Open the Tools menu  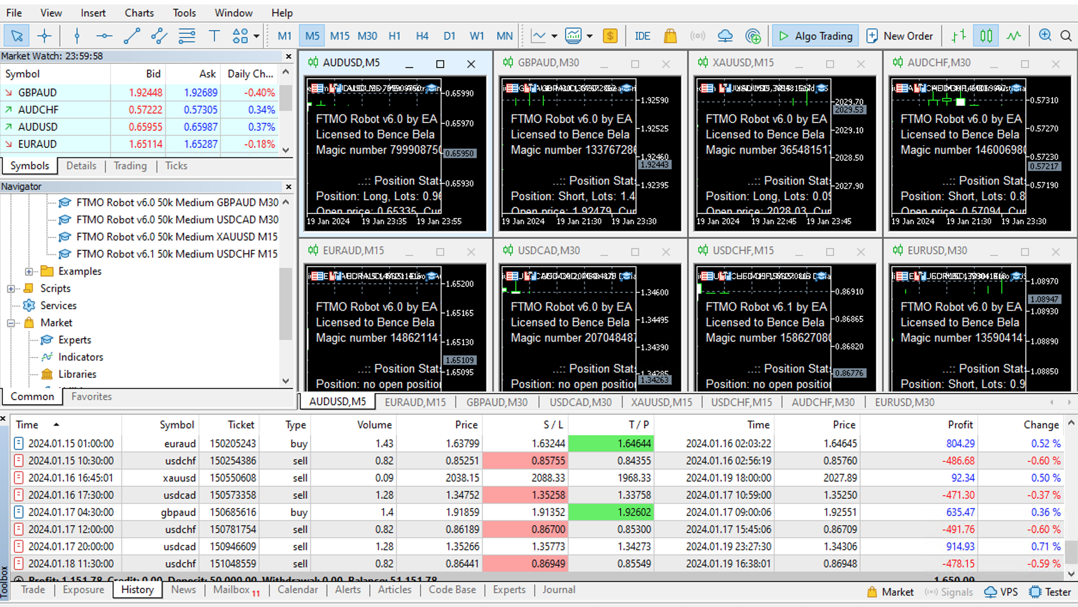pos(184,13)
